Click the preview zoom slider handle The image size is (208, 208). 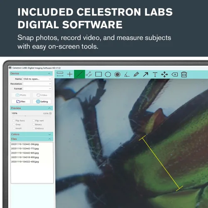[x=25, y=116]
